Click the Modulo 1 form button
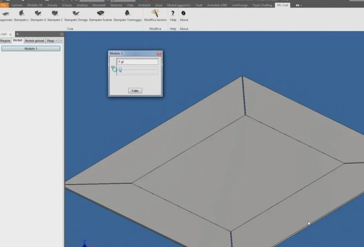Image resolution: width=364 pixels, height=247 pixels. 31,49
